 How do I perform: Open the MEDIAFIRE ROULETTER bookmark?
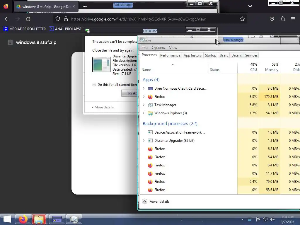point(25,29)
